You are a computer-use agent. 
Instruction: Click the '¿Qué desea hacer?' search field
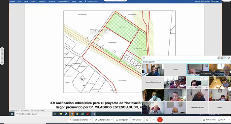[x=91, y=1]
